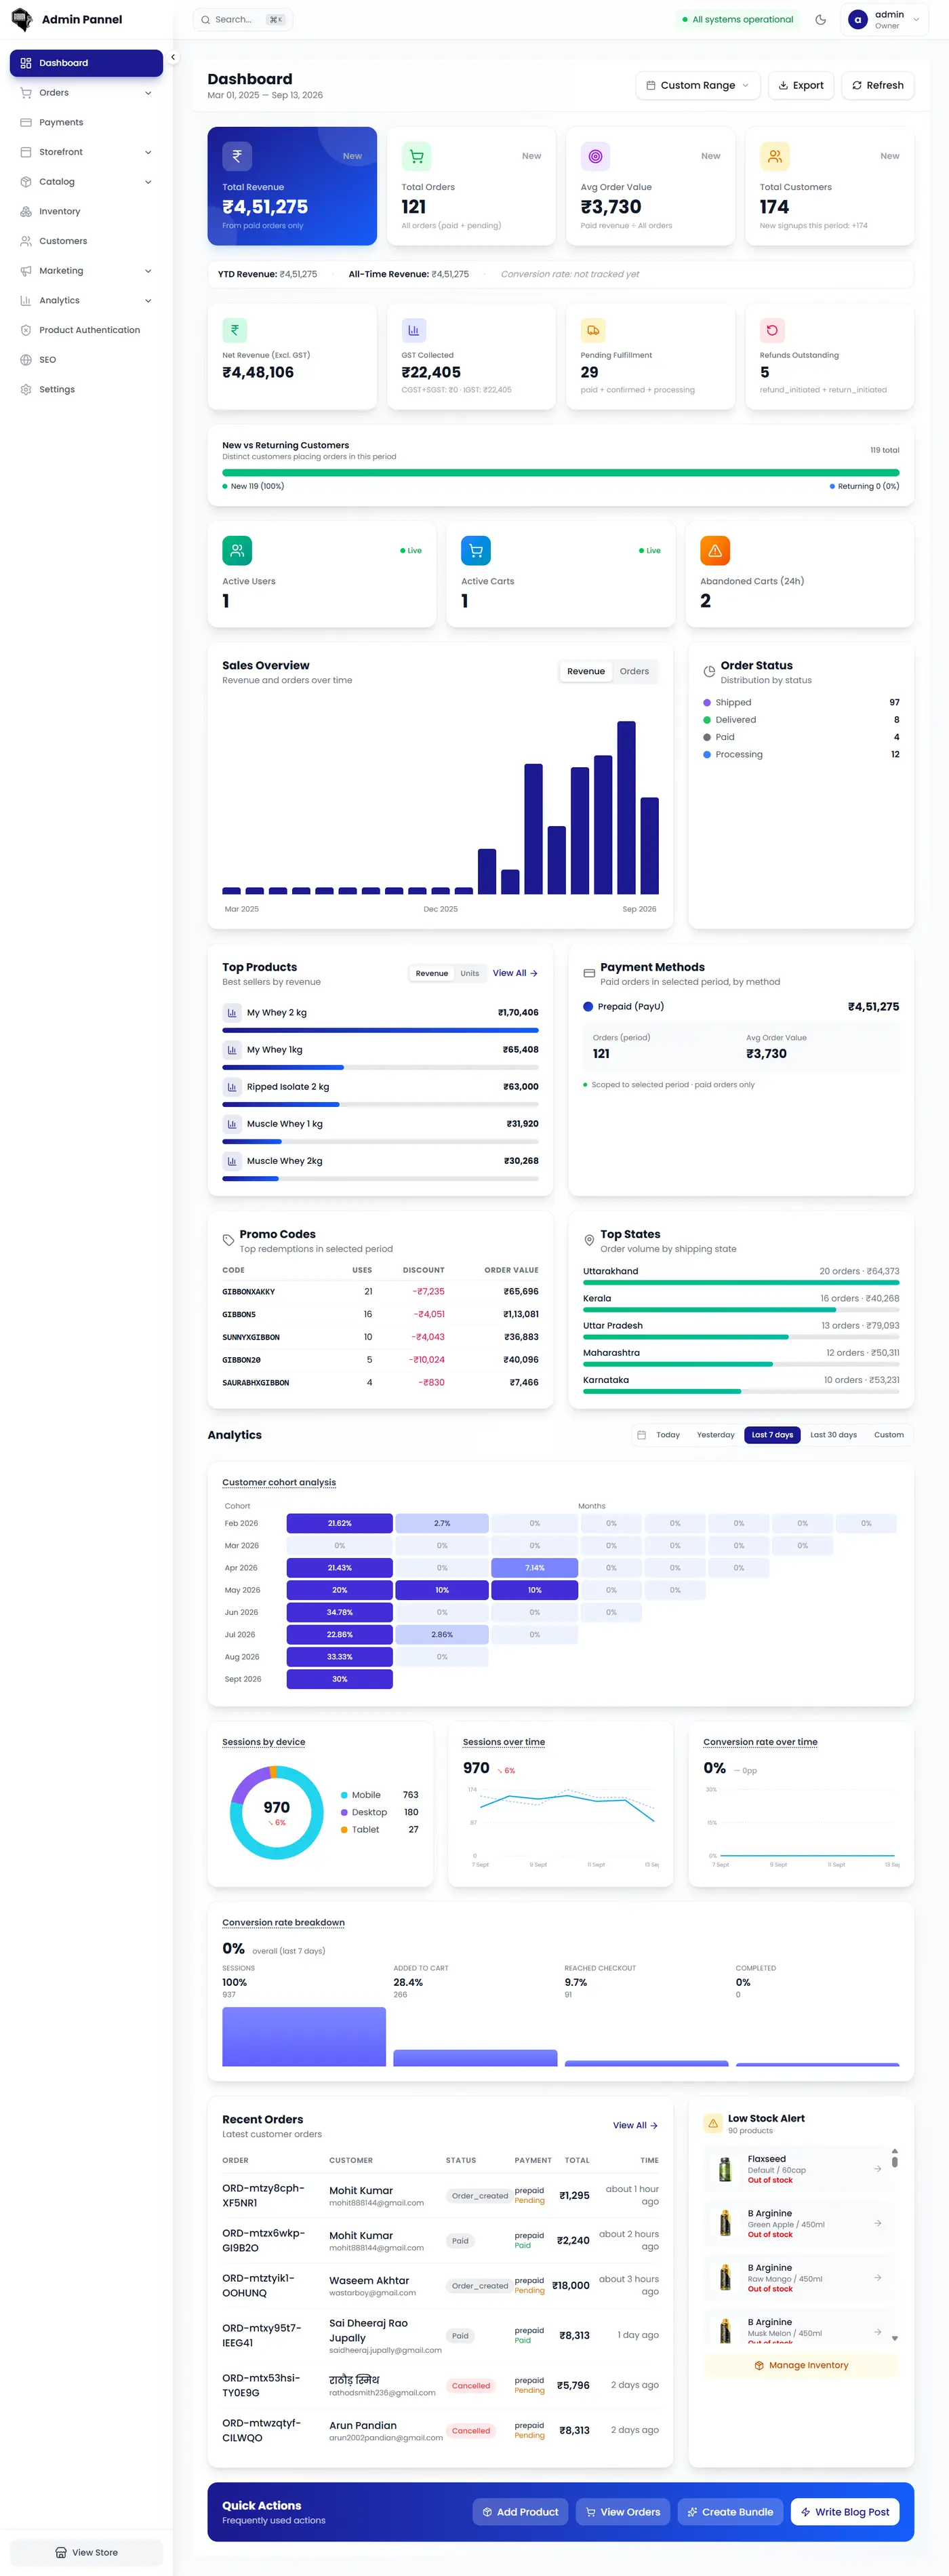949x2576 pixels.
Task: Click the New vs Returning customers bar
Action: click(561, 472)
